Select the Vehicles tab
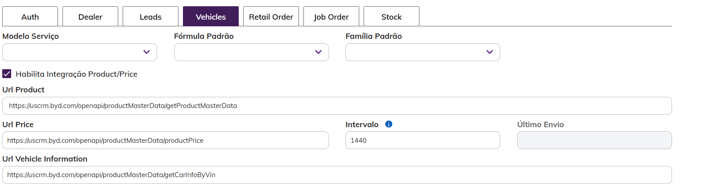701x195 pixels. [x=211, y=17]
